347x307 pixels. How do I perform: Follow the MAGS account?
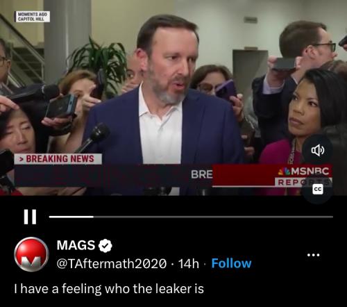[x=231, y=263]
